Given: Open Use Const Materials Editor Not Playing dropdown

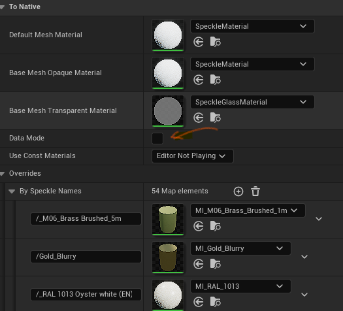Looking at the screenshot, I should [193, 156].
